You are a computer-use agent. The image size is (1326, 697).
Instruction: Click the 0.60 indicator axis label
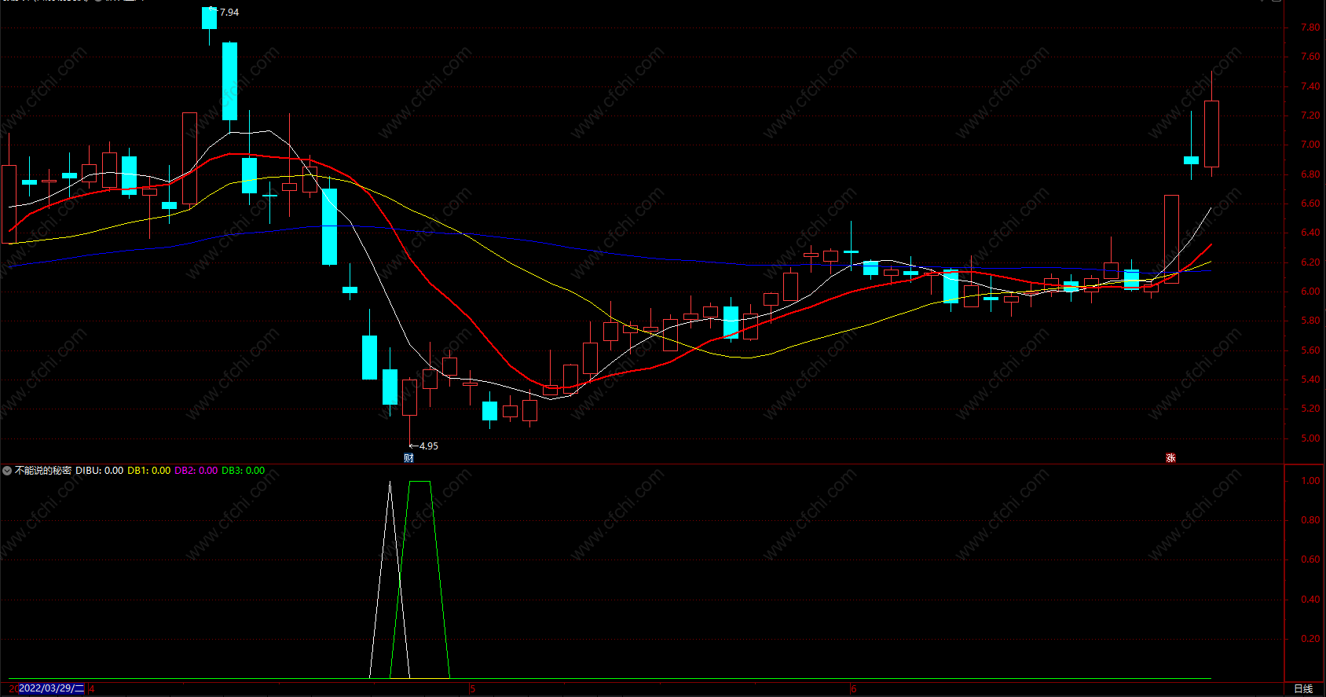[x=1310, y=559]
